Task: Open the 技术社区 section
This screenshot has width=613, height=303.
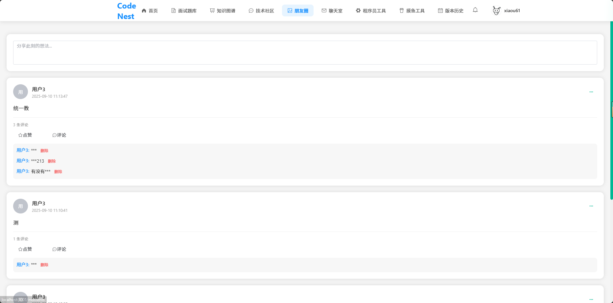Action: coord(261,11)
